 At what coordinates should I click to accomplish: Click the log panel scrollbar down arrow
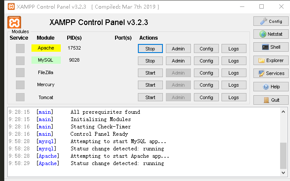coord(284,173)
